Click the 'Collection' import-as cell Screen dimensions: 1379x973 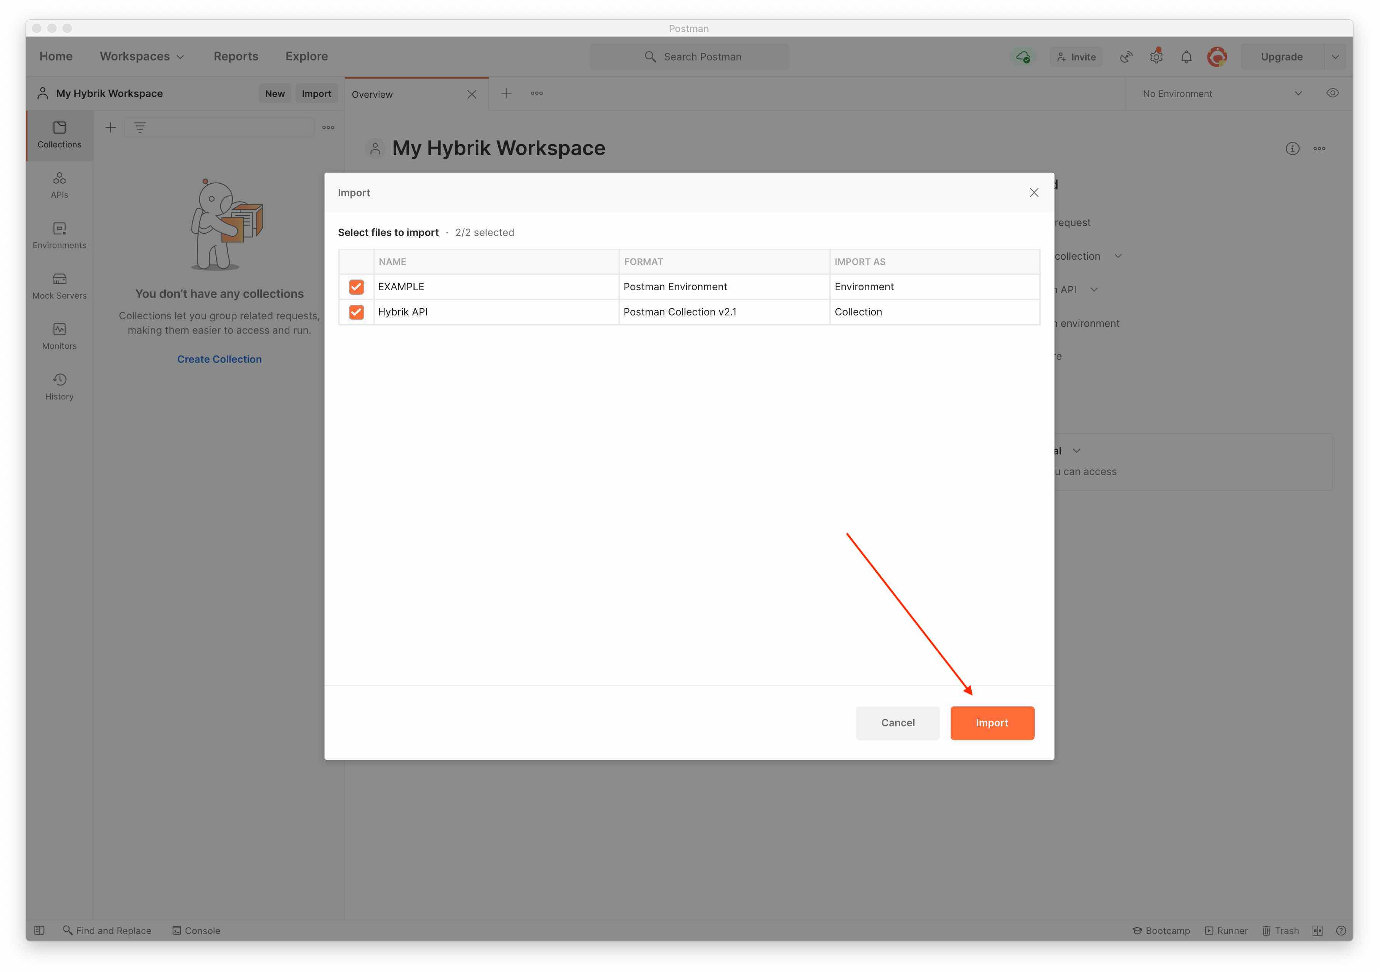pos(935,312)
